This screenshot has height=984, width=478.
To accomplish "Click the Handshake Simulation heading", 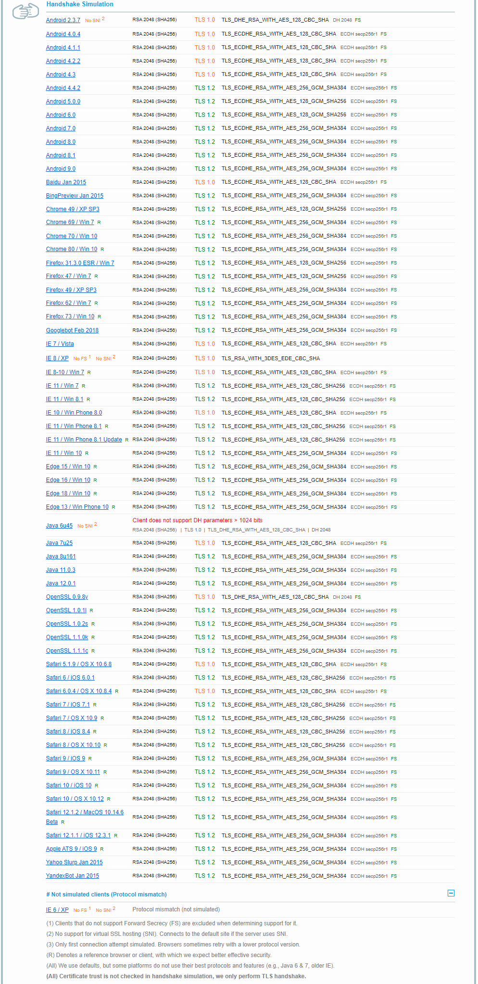I will 80,4.
